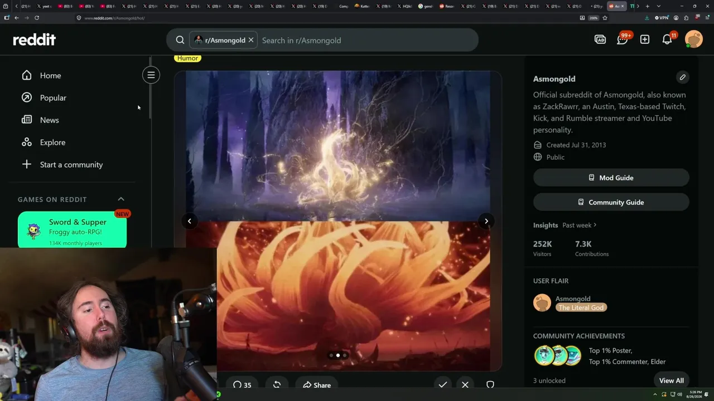714x401 pixels.
Task: Click the gallery post image
Action: coord(338,221)
